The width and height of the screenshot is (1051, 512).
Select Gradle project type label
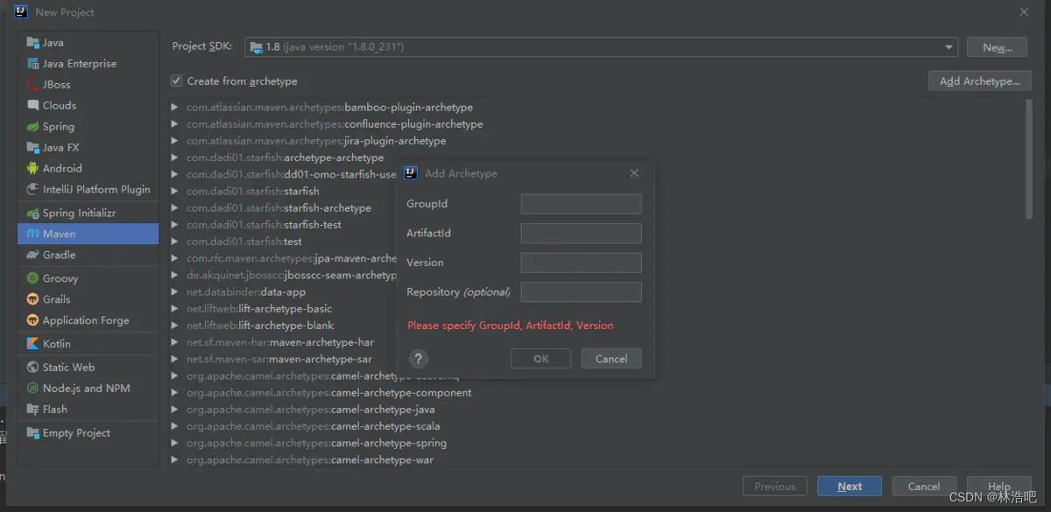[x=60, y=255]
